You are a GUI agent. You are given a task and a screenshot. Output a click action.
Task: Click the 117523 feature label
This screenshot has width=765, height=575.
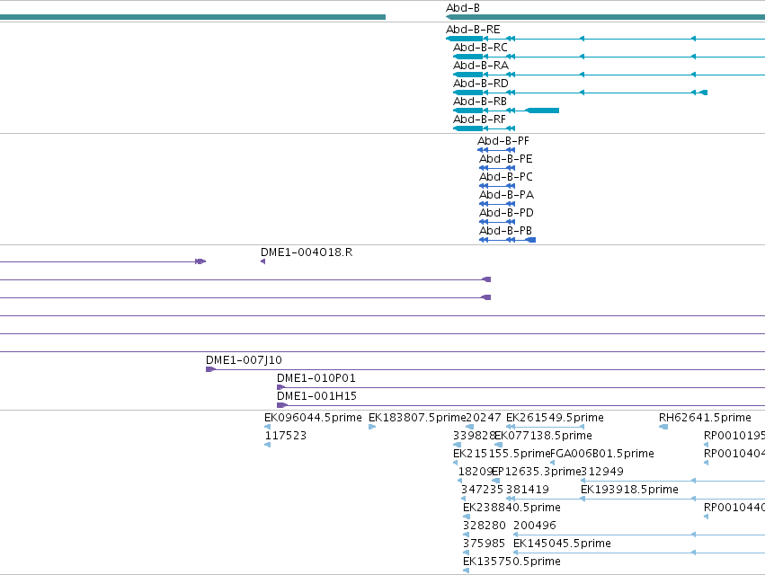285,436
